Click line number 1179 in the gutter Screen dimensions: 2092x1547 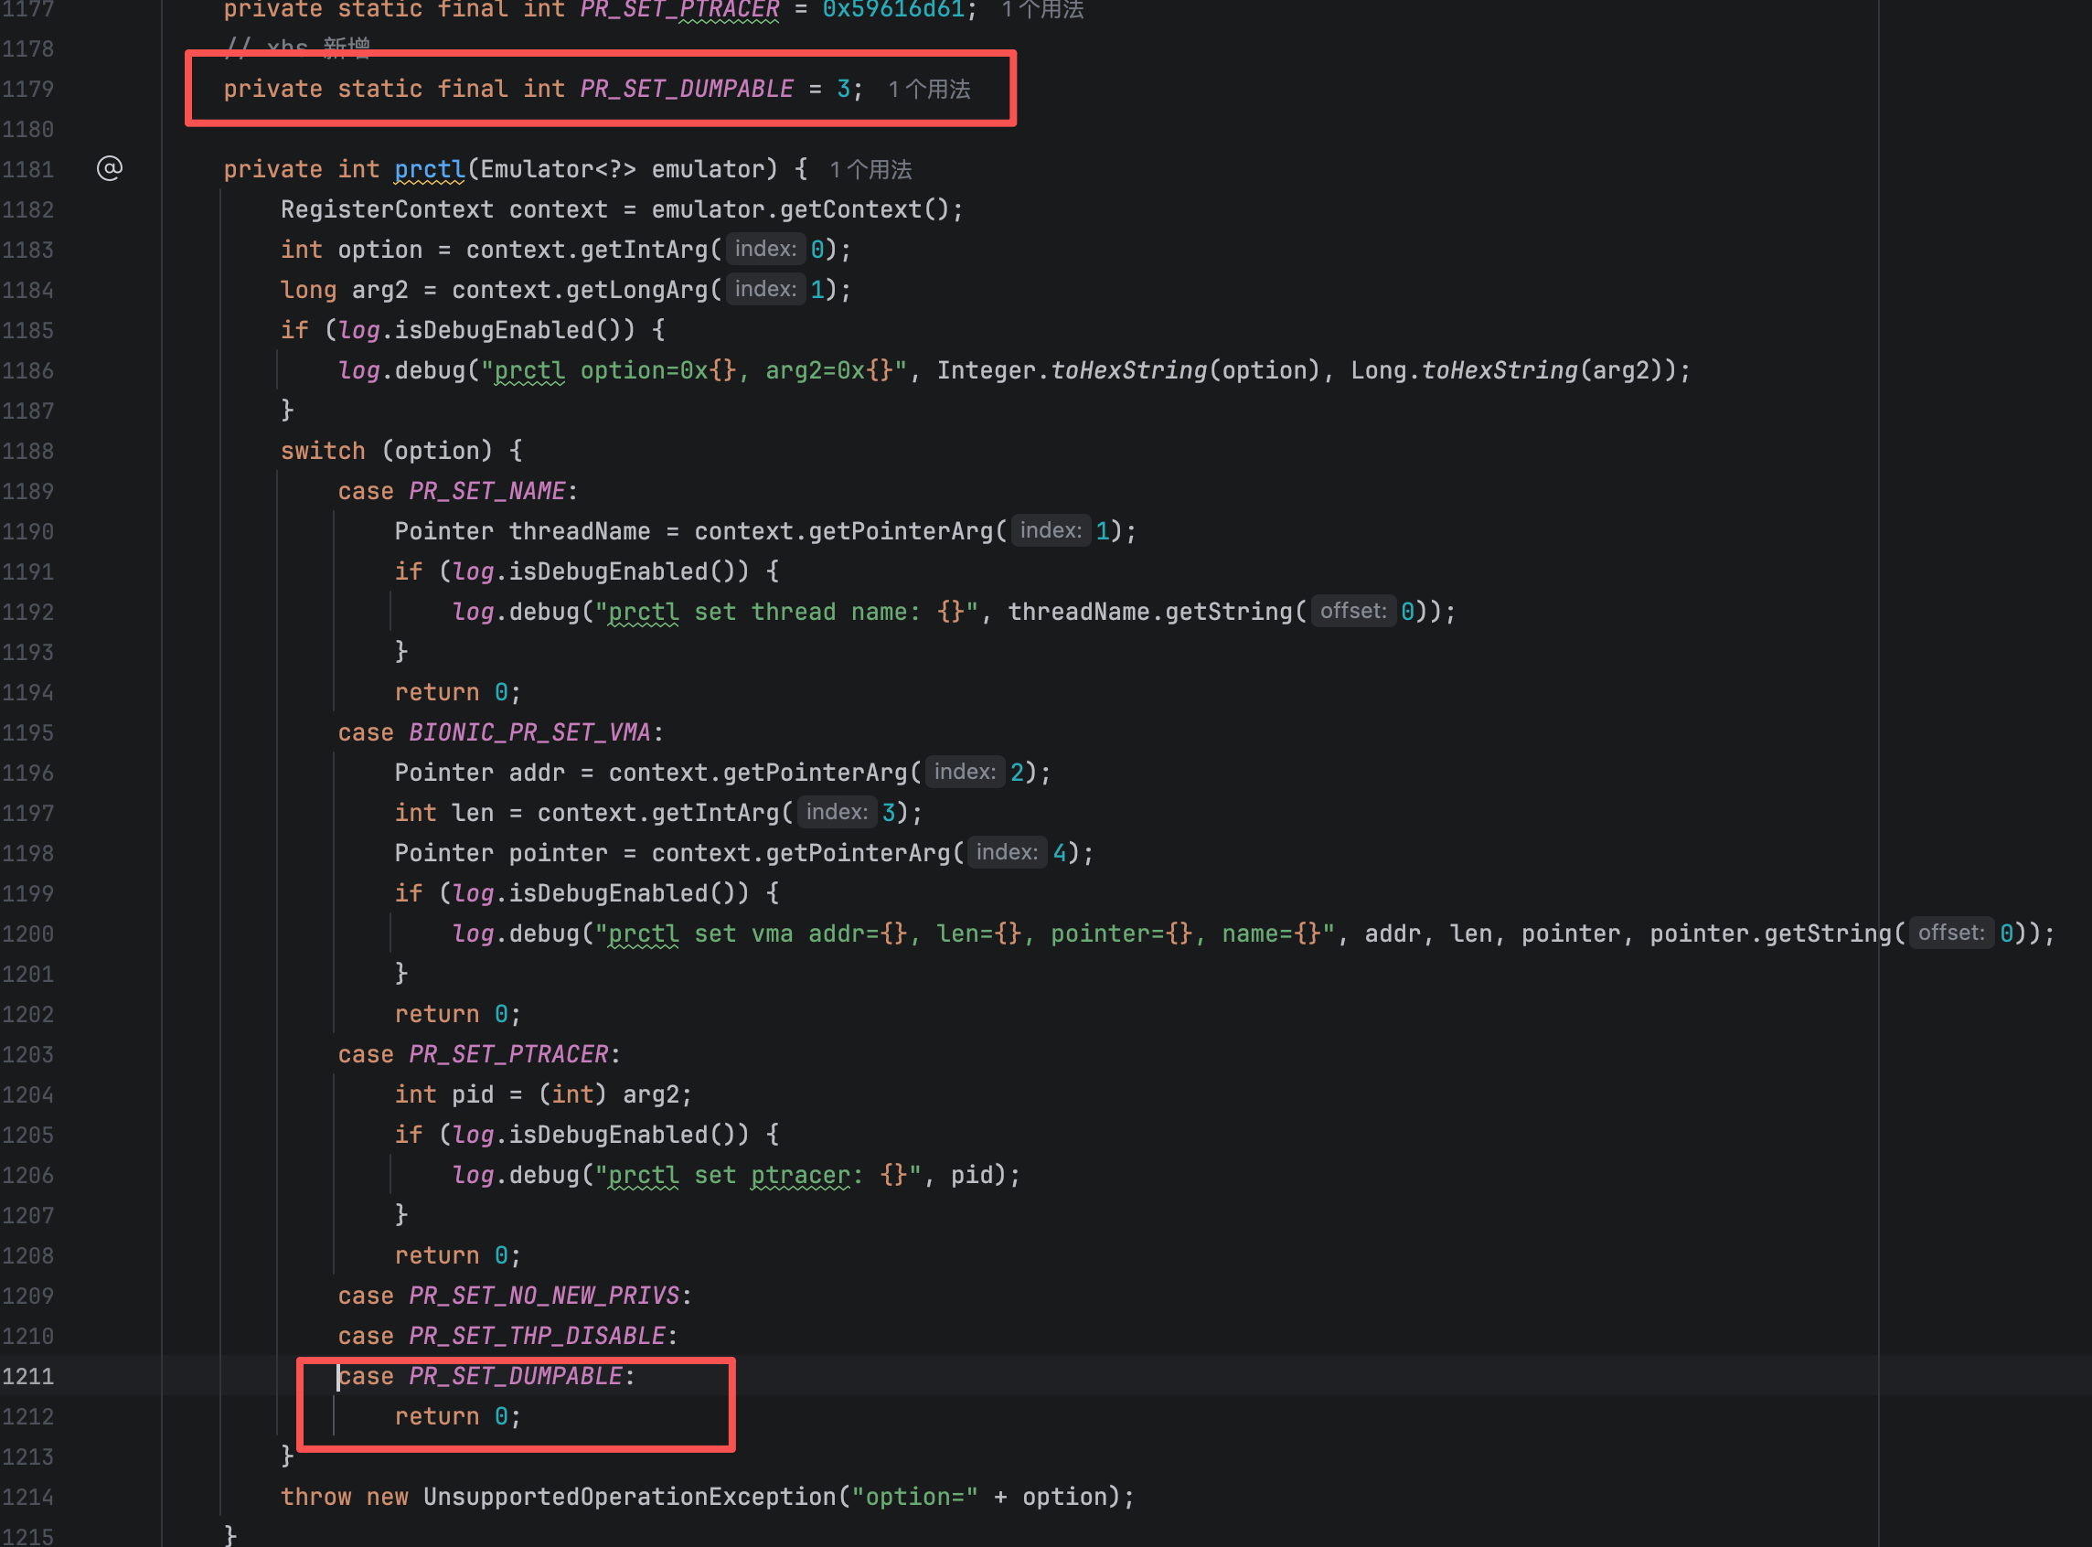coord(28,89)
